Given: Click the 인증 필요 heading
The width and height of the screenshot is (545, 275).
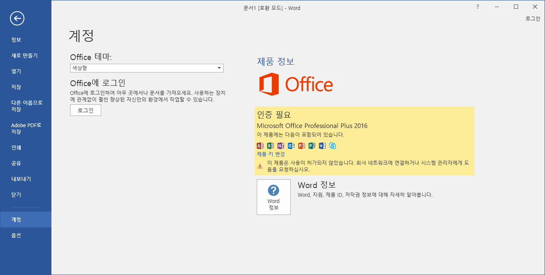Looking at the screenshot, I should tap(274, 115).
